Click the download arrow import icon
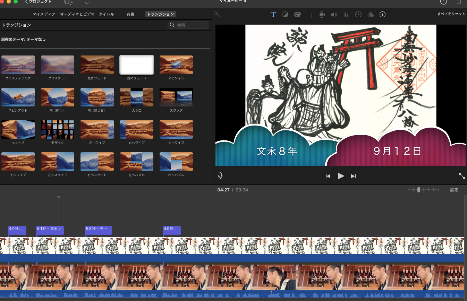The height and width of the screenshot is (301, 467). pos(87,2)
